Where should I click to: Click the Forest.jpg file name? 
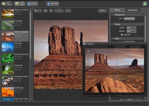(18, 65)
